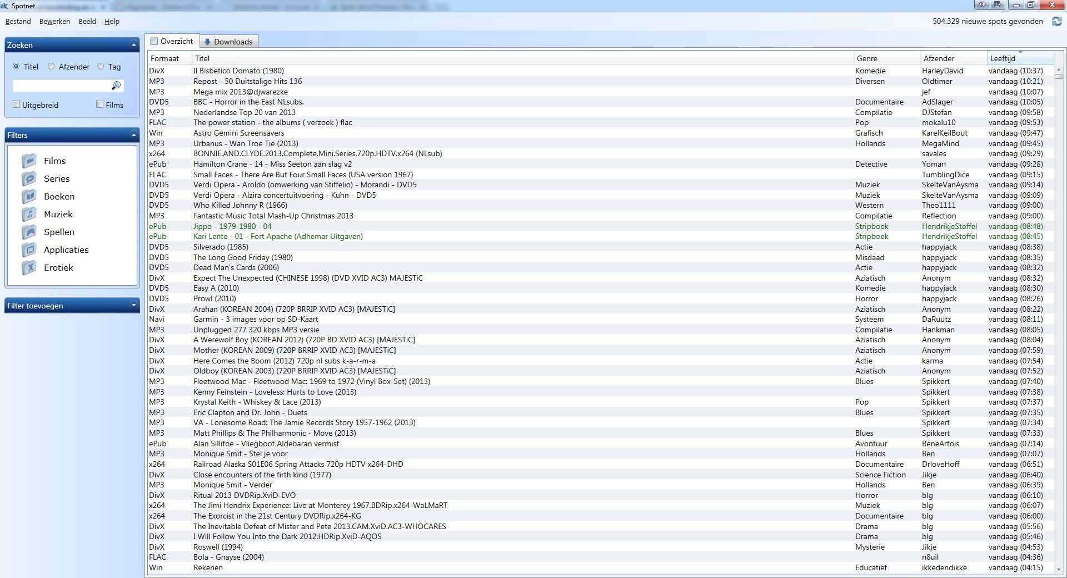This screenshot has height=578, width=1067.
Task: Select the Titel search radio button
Action: pyautogui.click(x=16, y=67)
